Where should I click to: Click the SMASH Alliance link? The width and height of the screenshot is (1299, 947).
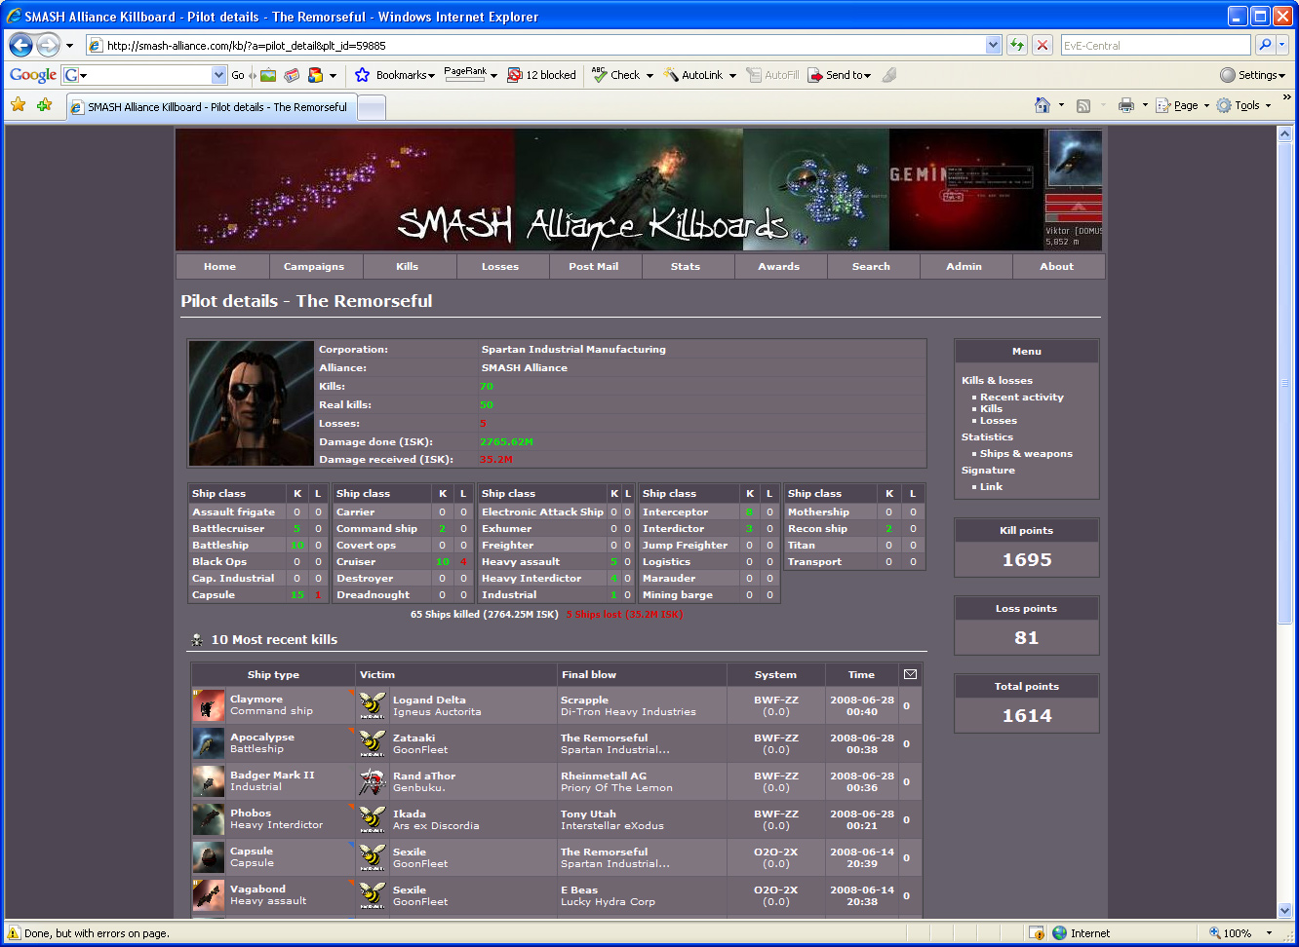point(524,367)
